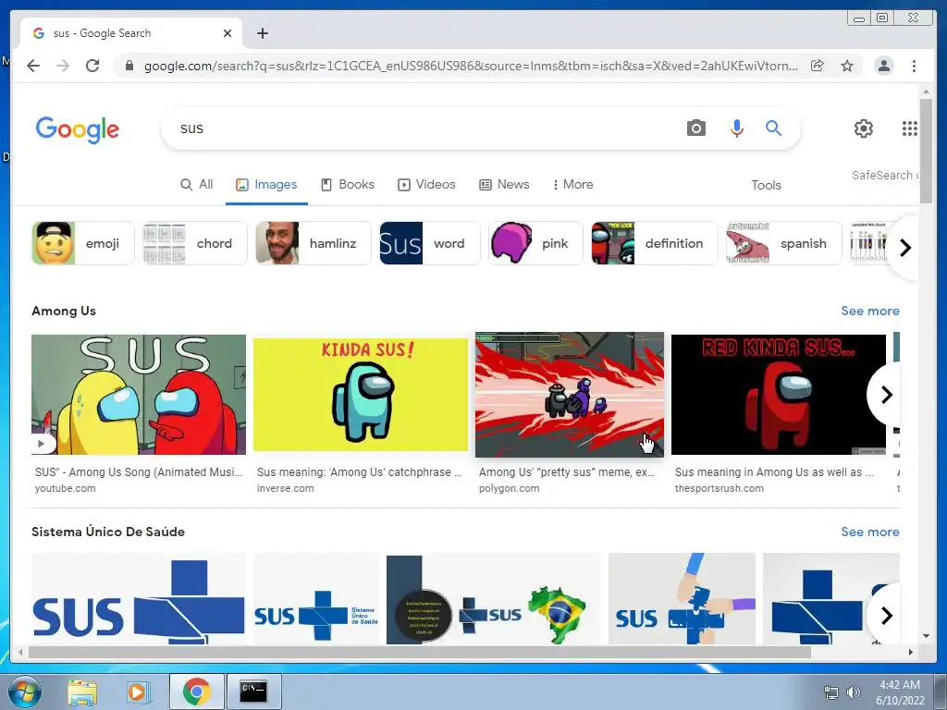The width and height of the screenshot is (947, 710).
Task: Click the network tray icon
Action: [x=831, y=692]
